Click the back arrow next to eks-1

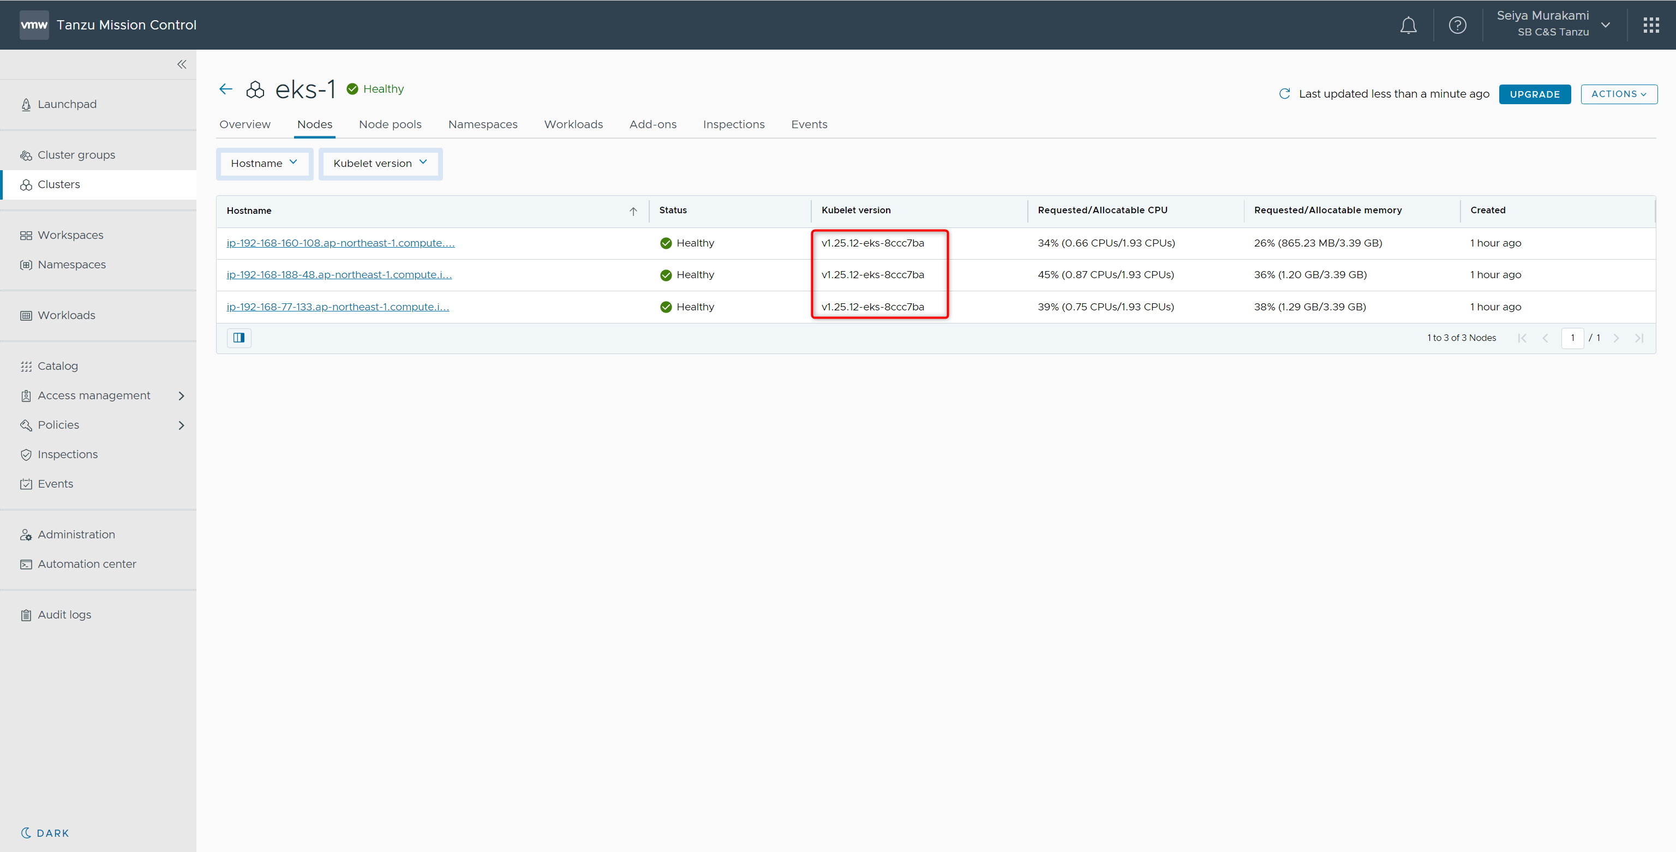(226, 89)
